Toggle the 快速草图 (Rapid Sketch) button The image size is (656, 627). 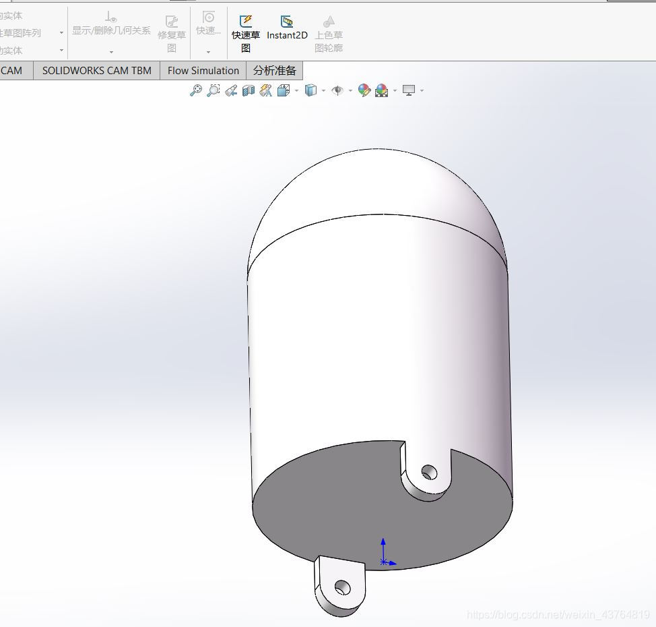click(x=246, y=34)
